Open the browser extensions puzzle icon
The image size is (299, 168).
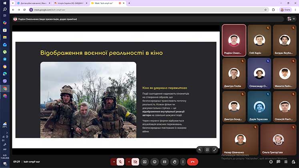point(273,10)
